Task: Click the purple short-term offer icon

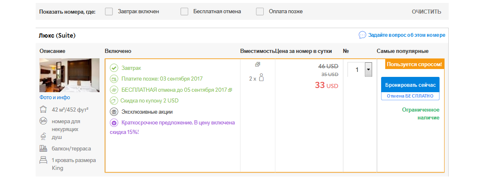Action: tap(114, 123)
